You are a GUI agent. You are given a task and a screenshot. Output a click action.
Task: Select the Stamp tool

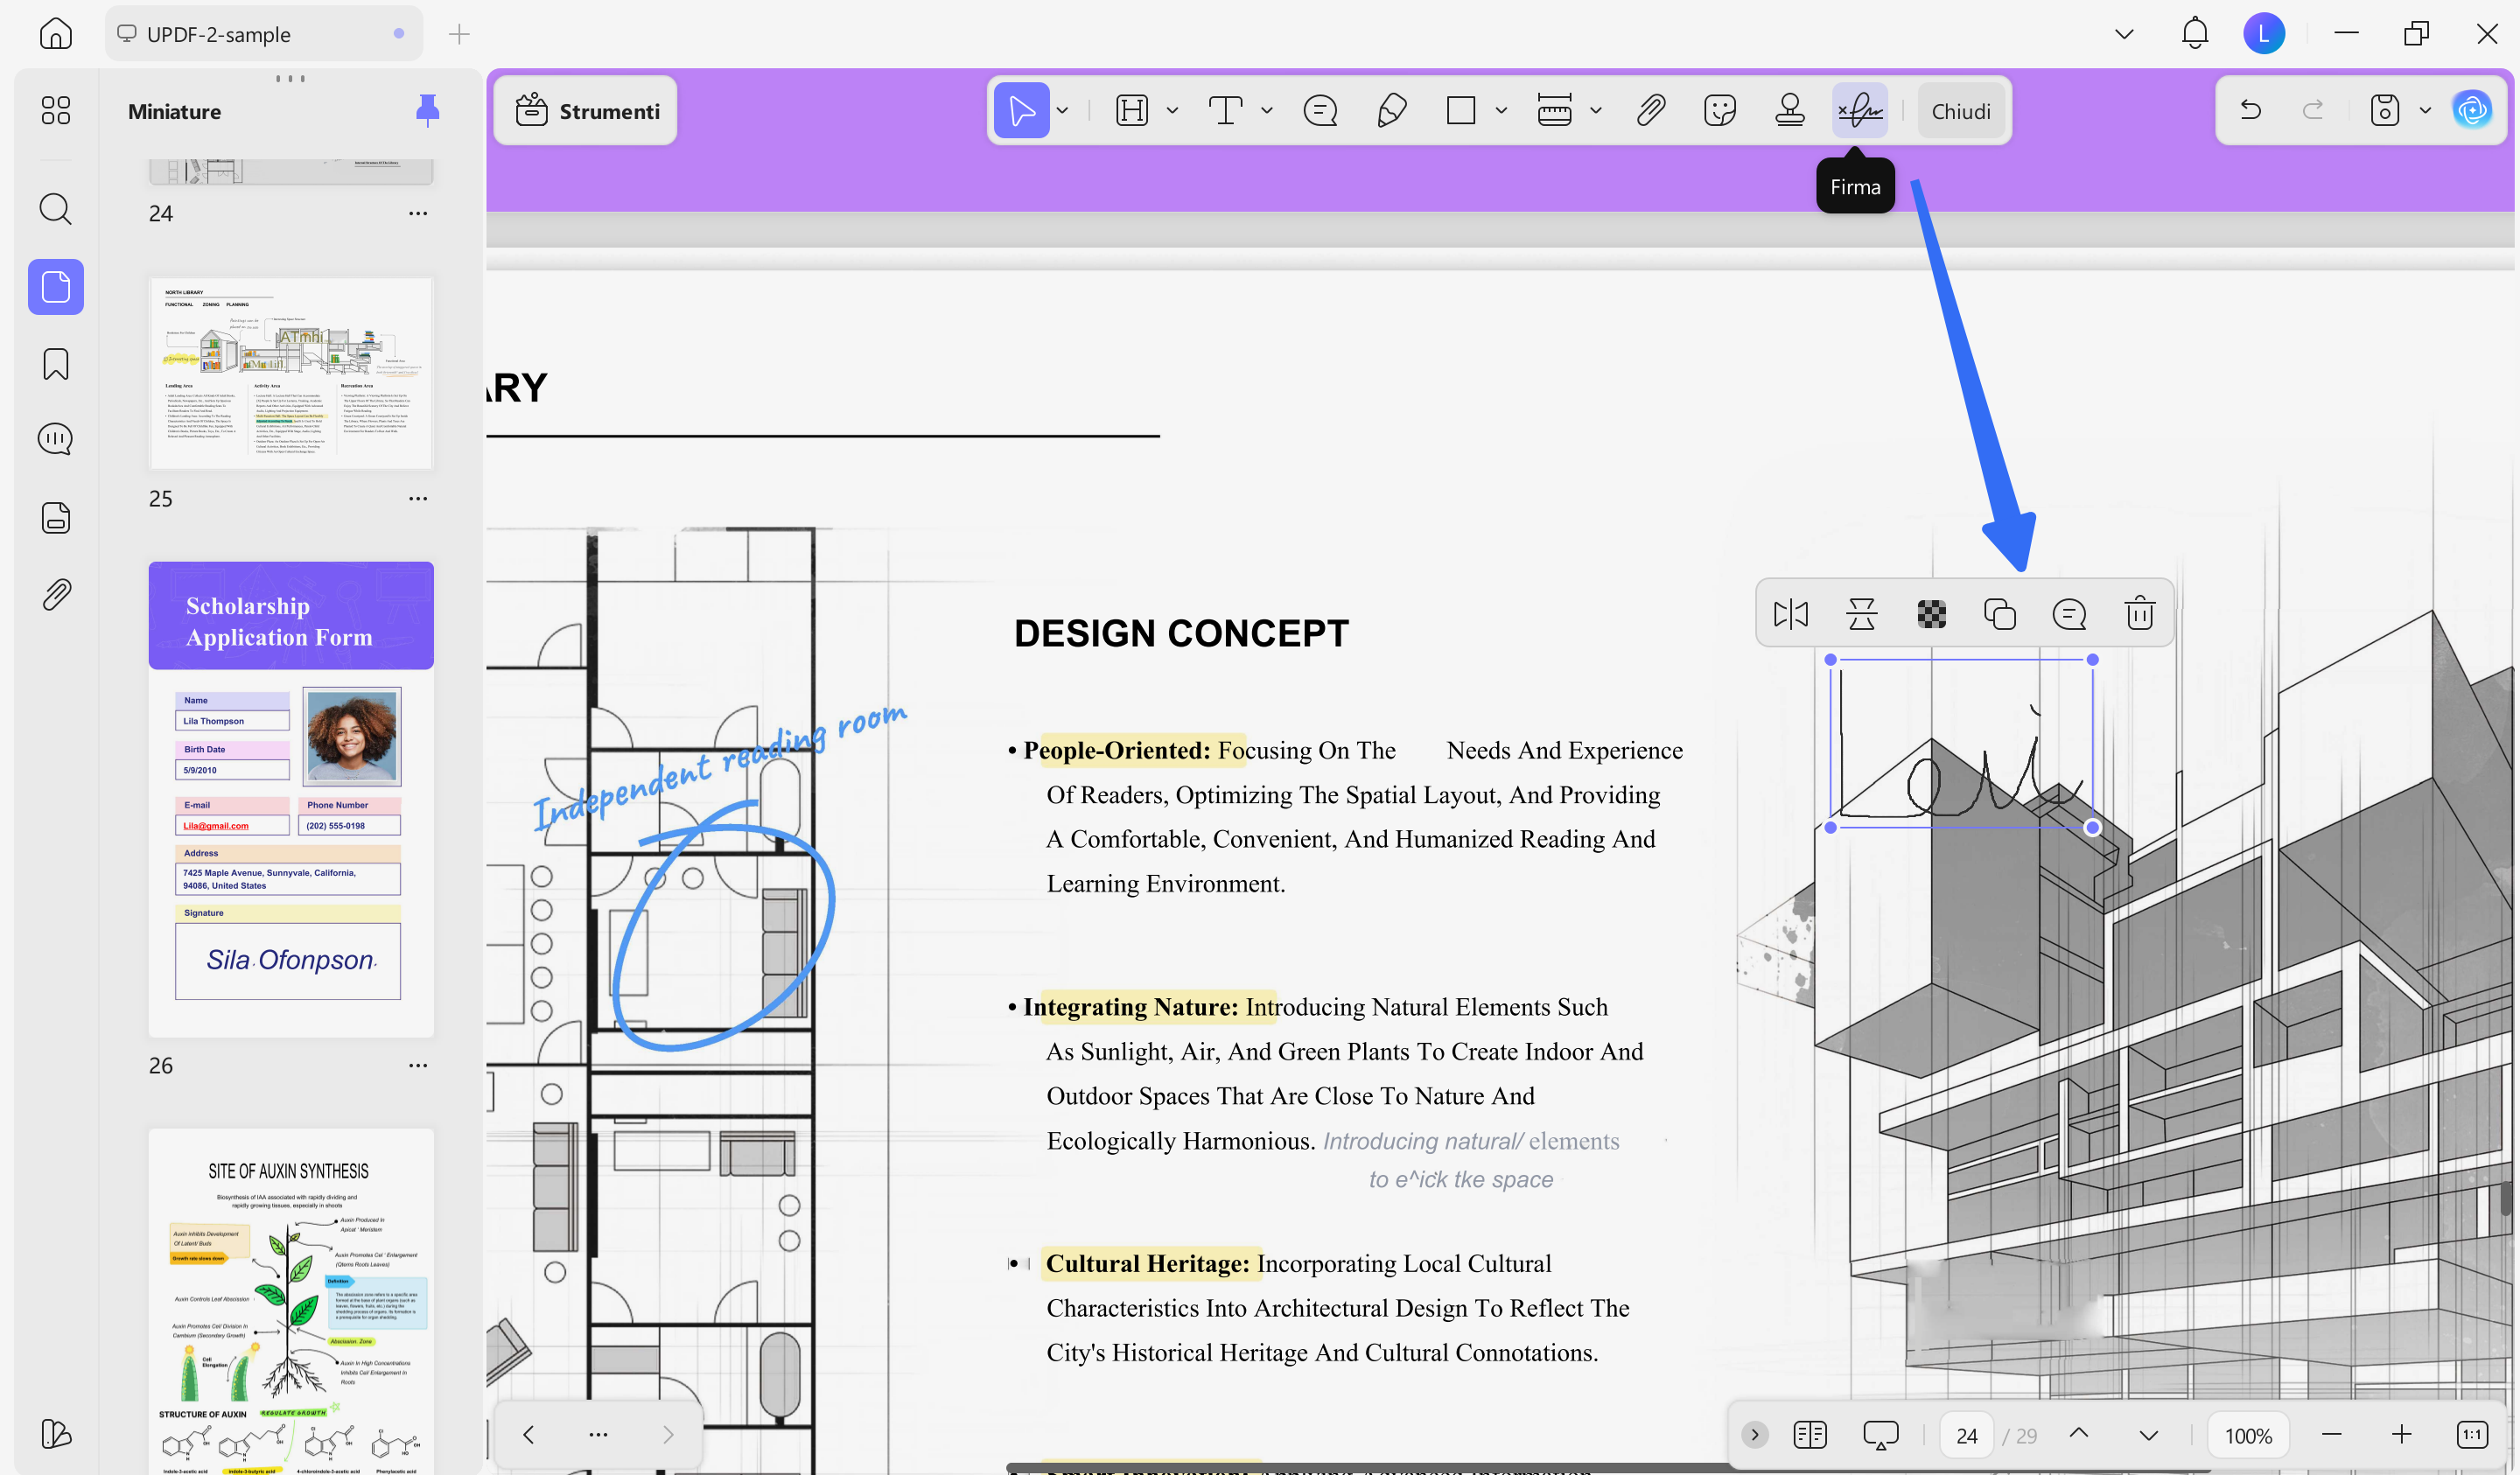1790,110
